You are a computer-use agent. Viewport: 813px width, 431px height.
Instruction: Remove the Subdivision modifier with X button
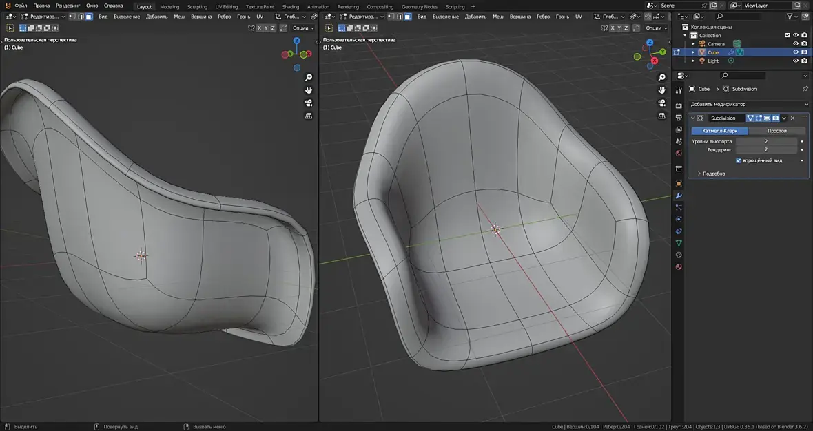pos(792,118)
